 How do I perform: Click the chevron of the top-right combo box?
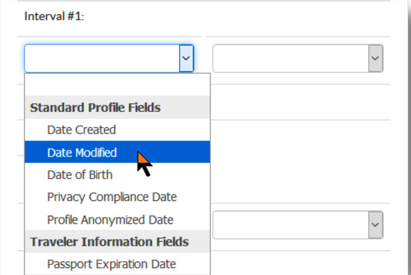click(x=375, y=58)
